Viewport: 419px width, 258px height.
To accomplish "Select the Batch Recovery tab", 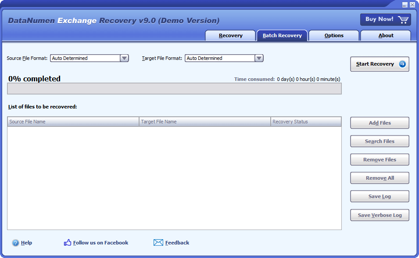I will coord(282,35).
